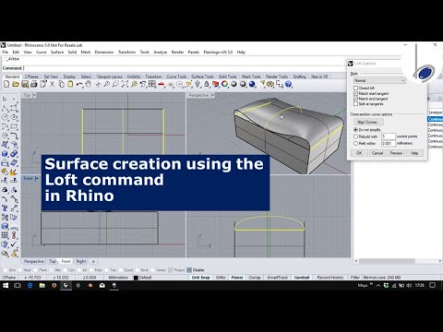Open File Explorer from the taskbar
This screenshot has height=332, width=443.
point(42,285)
